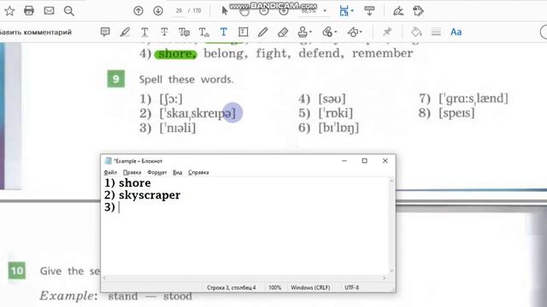Go to next page with down arrow
This screenshot has height=307, width=547.
click(158, 11)
